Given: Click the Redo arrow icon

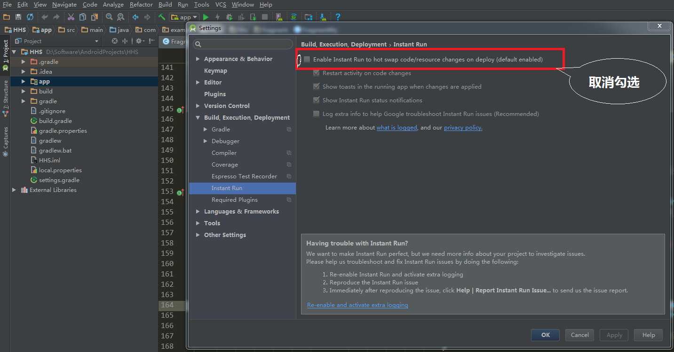Looking at the screenshot, I should click(x=56, y=17).
